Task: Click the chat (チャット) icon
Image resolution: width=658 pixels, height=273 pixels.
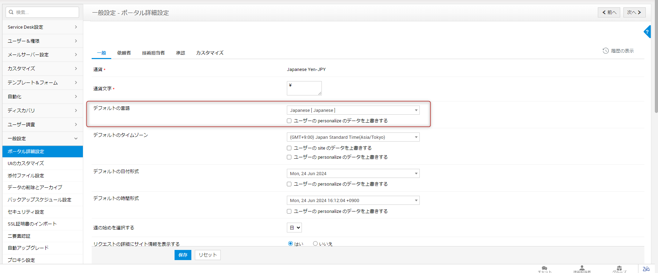Action: point(544,269)
